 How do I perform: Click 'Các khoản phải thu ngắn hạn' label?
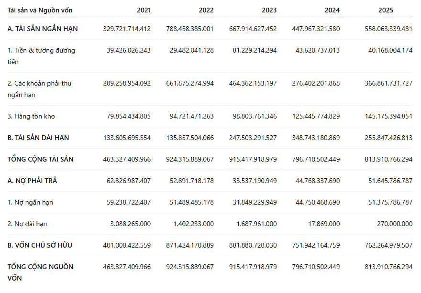(39, 89)
